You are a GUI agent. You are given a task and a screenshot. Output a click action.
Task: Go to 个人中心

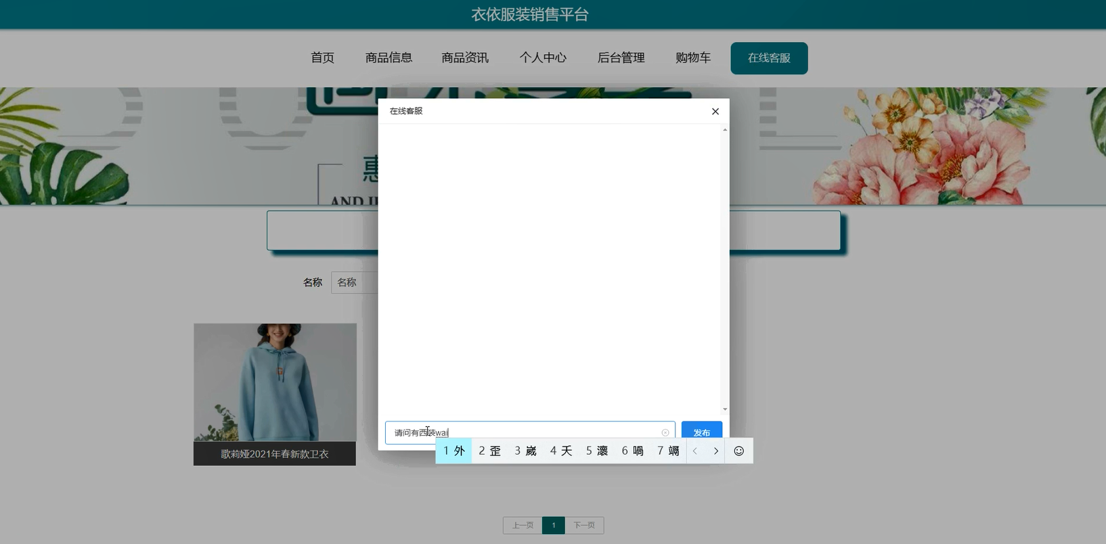coord(542,58)
